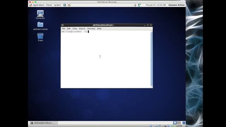
Task: Click the date and time clock in panel
Action: click(x=156, y=5)
